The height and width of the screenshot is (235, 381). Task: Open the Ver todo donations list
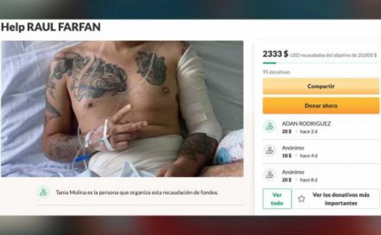[277, 199]
